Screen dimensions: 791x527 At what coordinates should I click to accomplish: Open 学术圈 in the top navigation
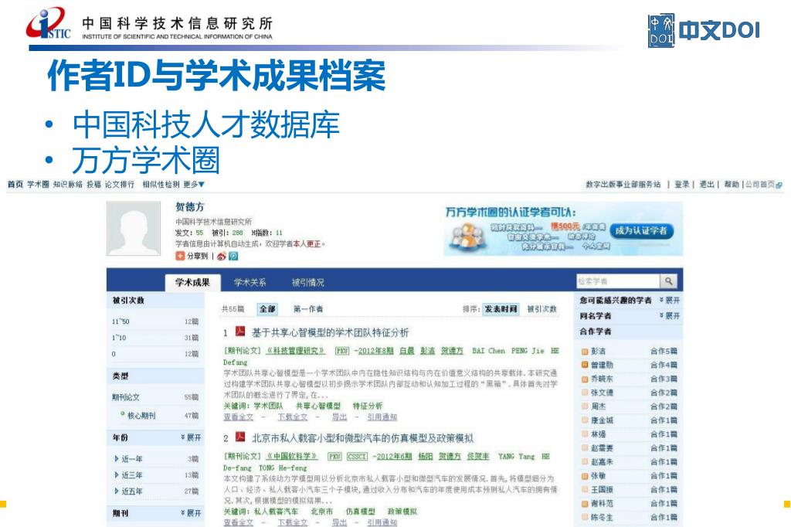click(x=38, y=185)
